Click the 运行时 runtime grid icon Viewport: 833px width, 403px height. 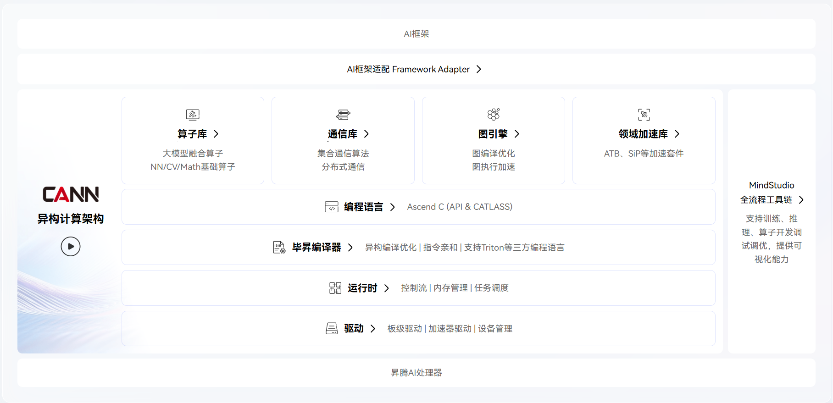(x=335, y=288)
